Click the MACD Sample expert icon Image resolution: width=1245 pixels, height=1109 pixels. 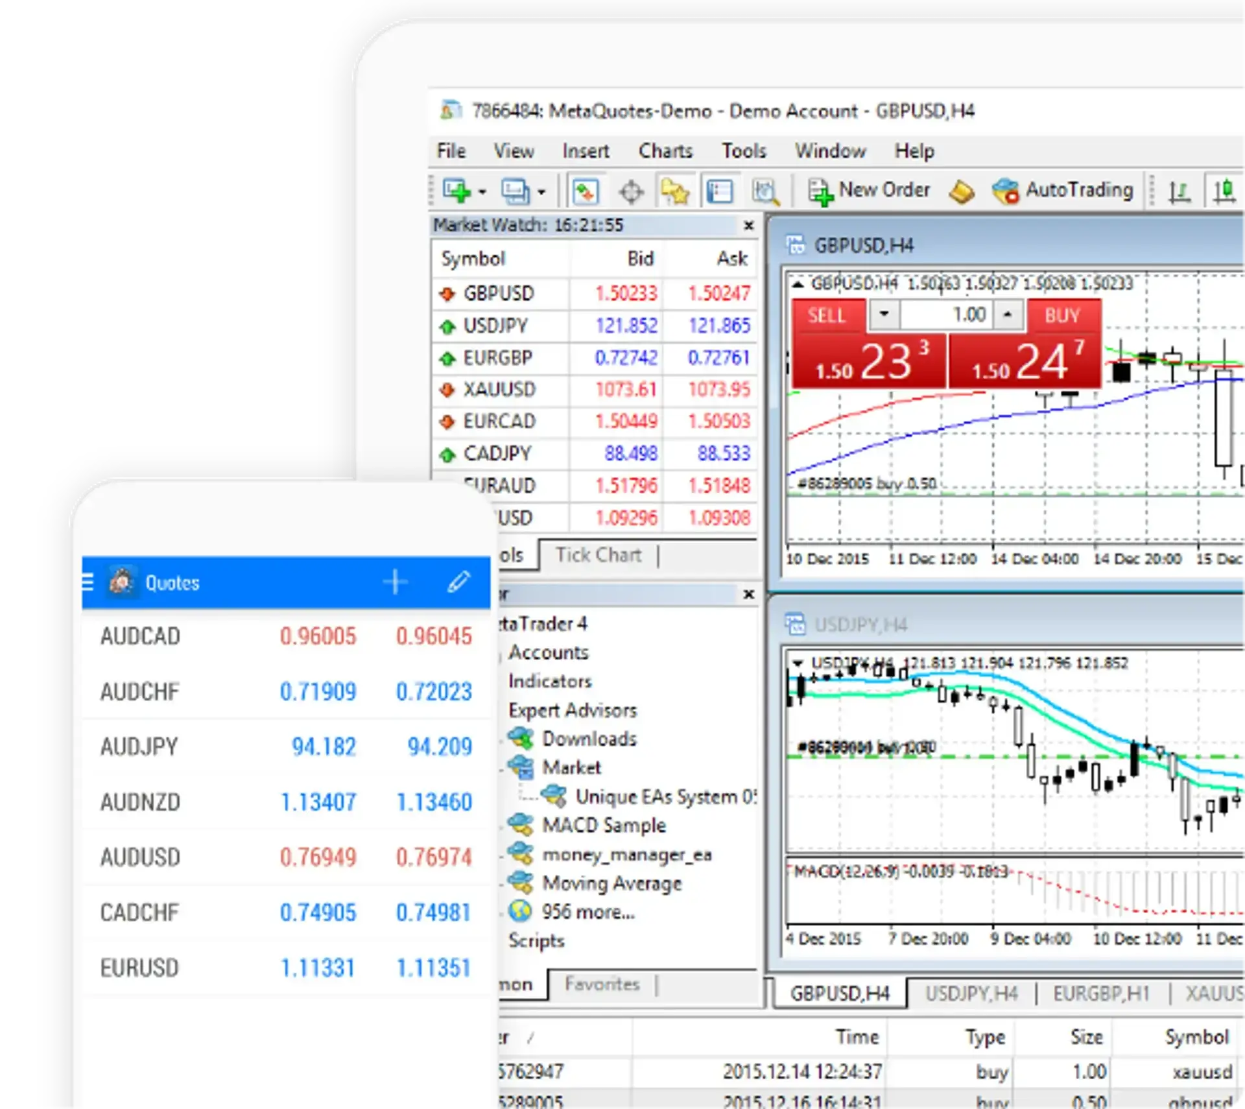[520, 825]
